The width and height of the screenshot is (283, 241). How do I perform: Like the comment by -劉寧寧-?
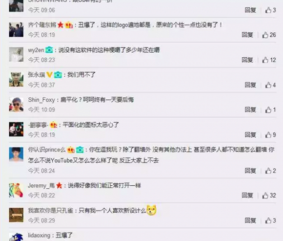click(270, 135)
